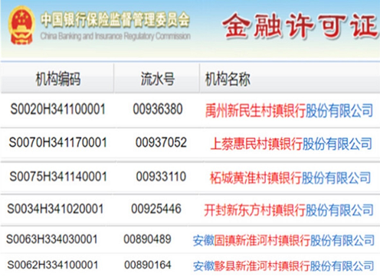Click serial number 00925446
This screenshot has height=276, width=380.
click(156, 209)
